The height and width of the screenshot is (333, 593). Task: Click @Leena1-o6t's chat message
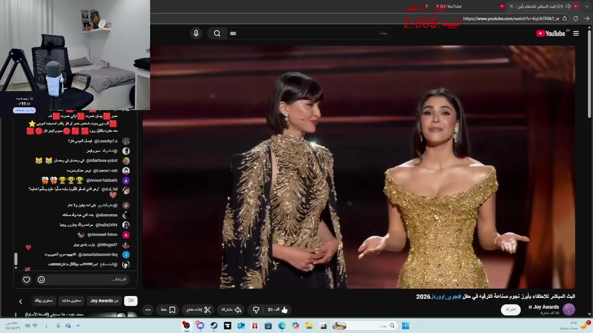point(92,171)
